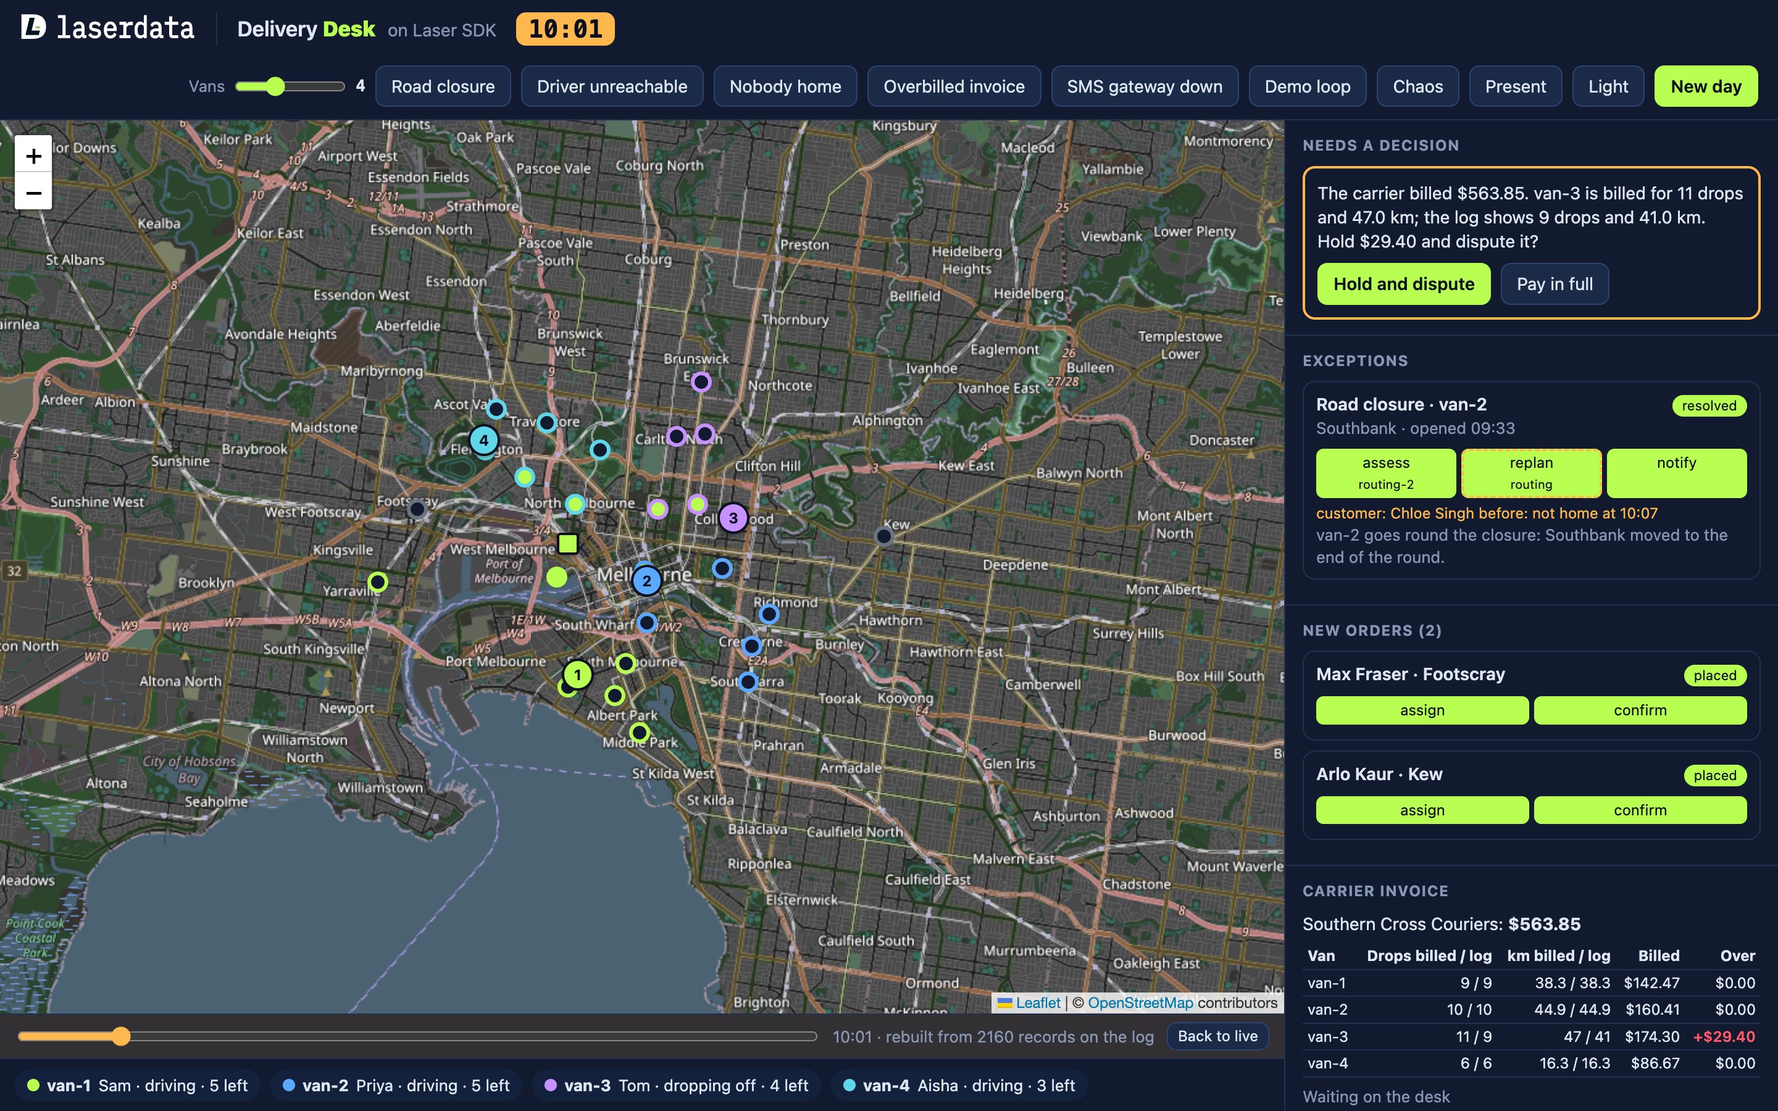Viewport: 1778px width, 1111px height.
Task: Select van marker 3 on map
Action: coord(733,517)
